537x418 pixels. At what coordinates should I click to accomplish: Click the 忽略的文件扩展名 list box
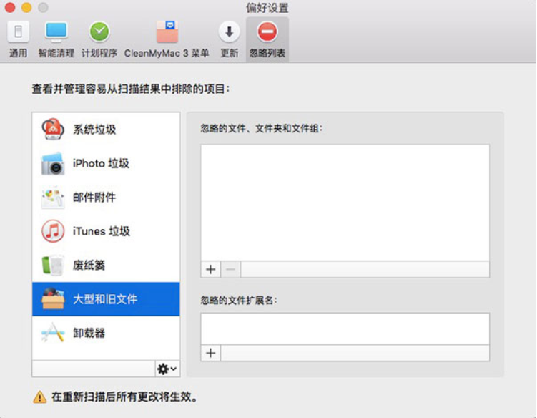345,329
